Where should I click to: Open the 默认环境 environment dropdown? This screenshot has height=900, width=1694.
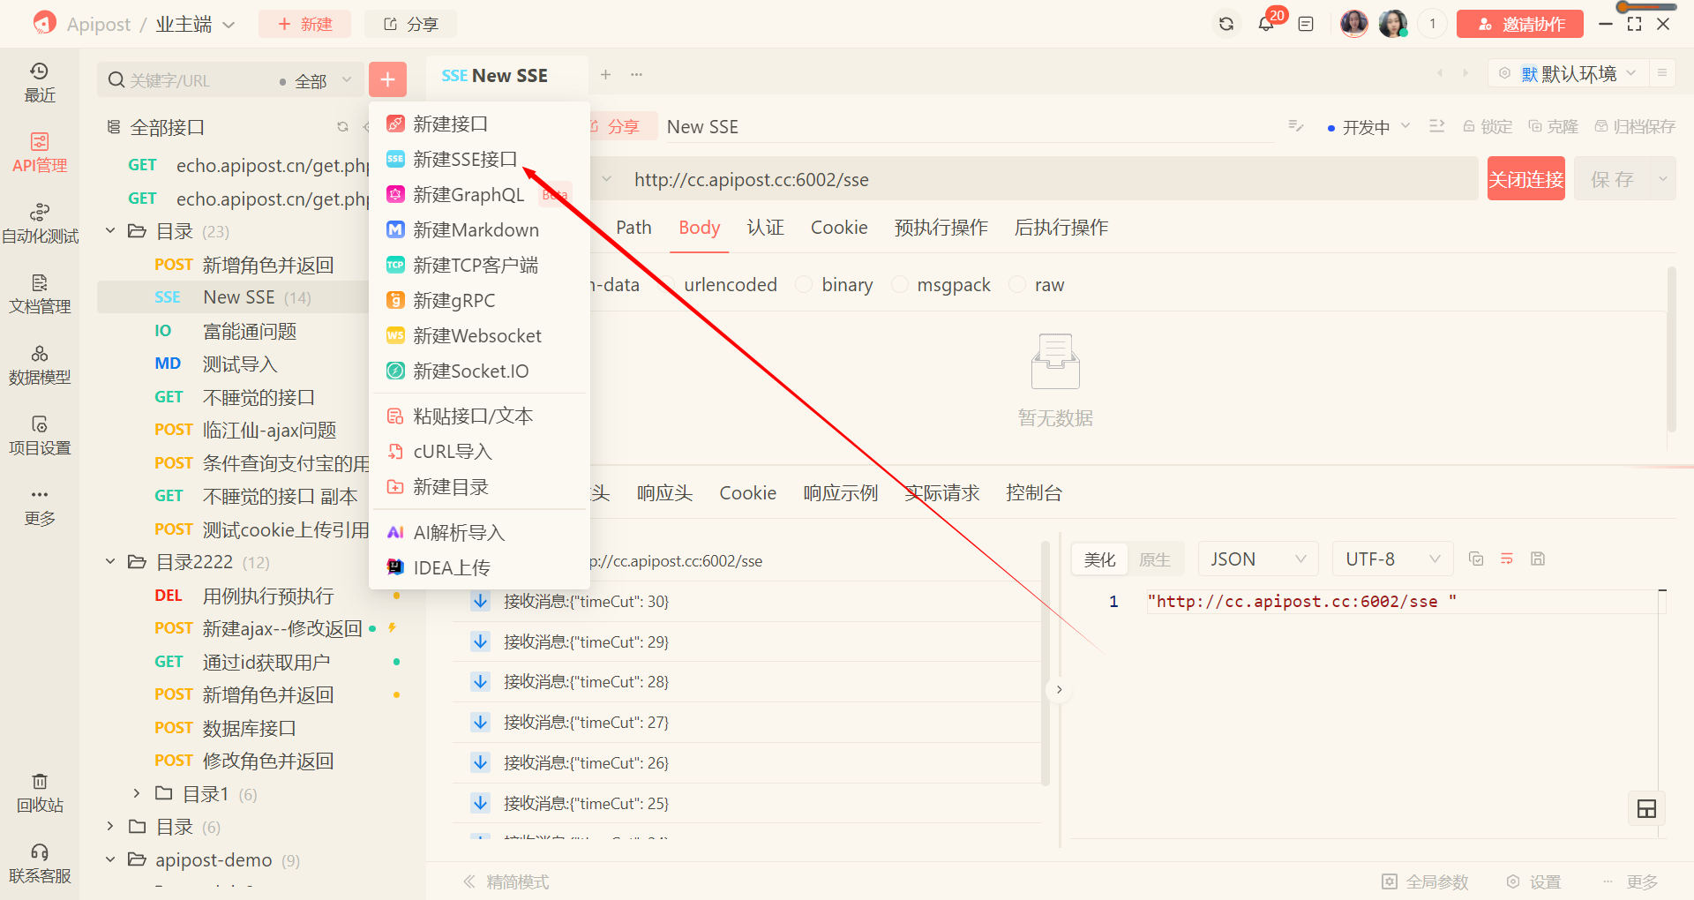[x=1568, y=73]
